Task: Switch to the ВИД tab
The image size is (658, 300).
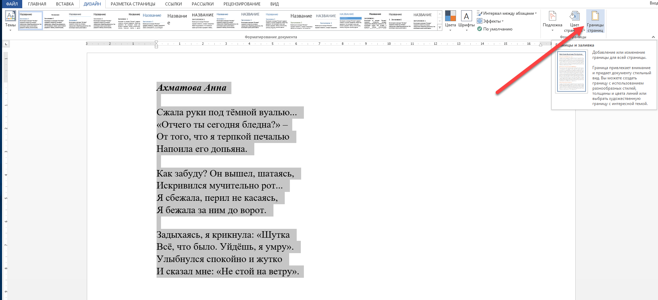Action: pyautogui.click(x=274, y=4)
